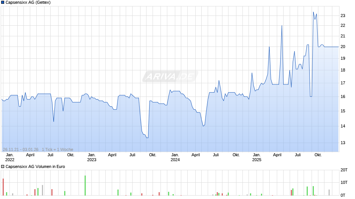
Task: Click the volume axis label 20T
Action: [344, 170]
